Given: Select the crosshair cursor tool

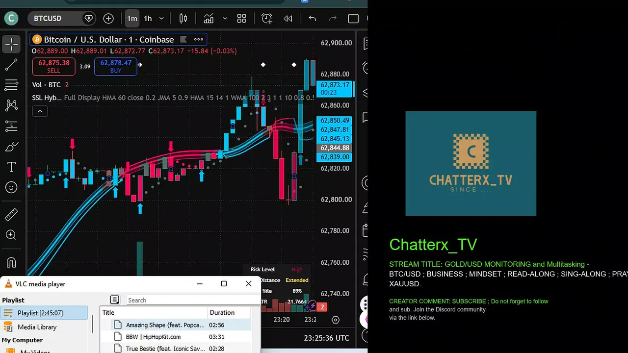Looking at the screenshot, I should pyautogui.click(x=11, y=44).
